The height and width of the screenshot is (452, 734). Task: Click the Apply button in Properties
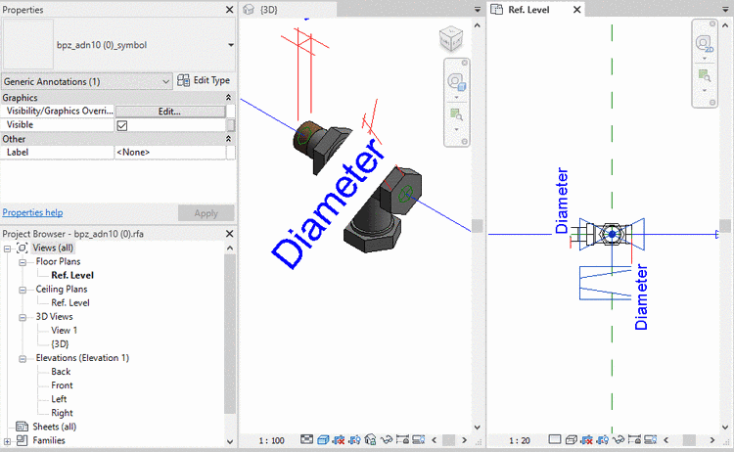pyautogui.click(x=206, y=213)
